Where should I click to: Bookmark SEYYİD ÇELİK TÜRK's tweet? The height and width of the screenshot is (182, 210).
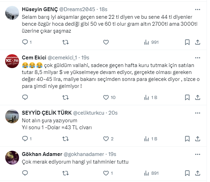[187, 139]
